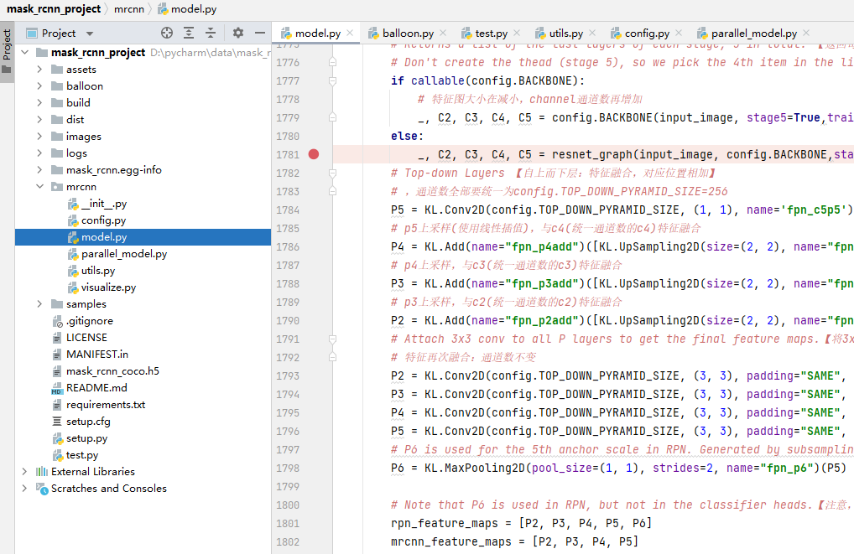Image resolution: width=854 pixels, height=554 pixels.
Task: Close the balloon.py tab
Action: tap(443, 34)
